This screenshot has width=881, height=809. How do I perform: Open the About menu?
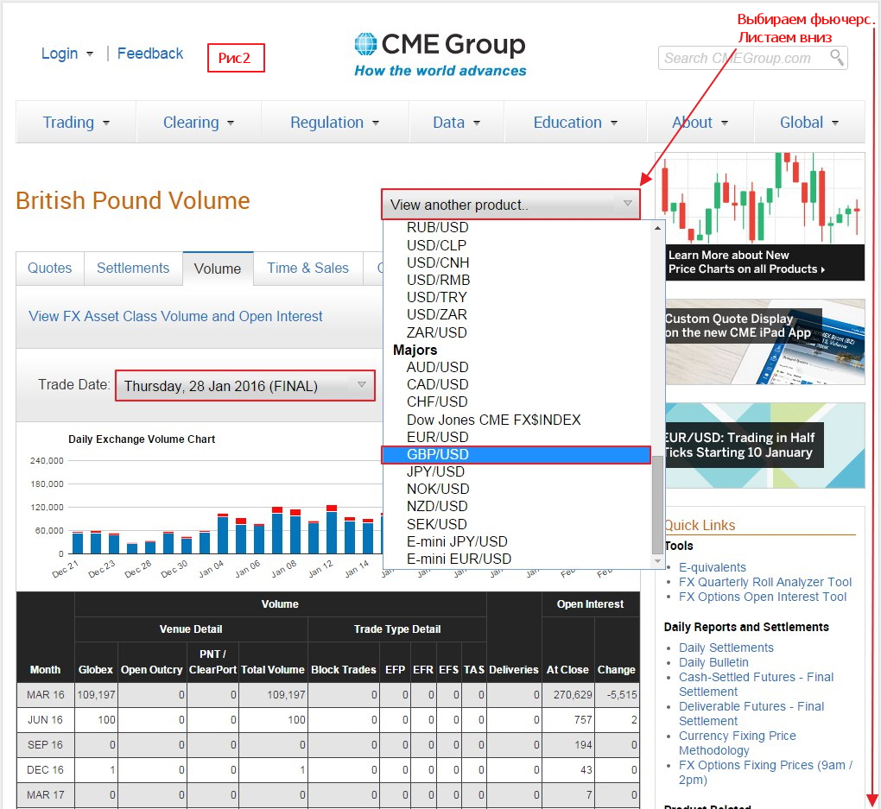point(700,123)
